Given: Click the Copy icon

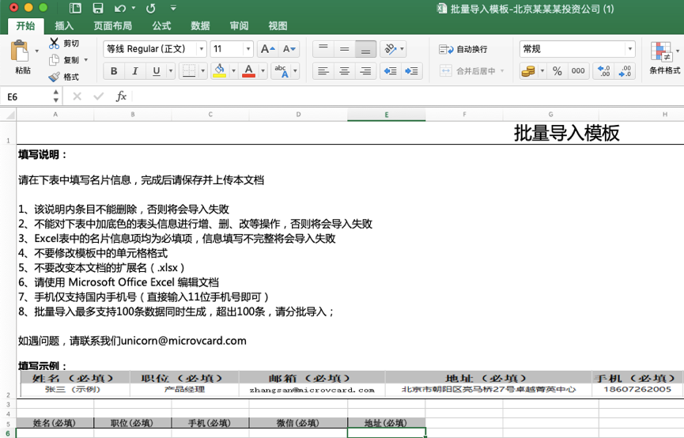Looking at the screenshot, I should point(55,60).
